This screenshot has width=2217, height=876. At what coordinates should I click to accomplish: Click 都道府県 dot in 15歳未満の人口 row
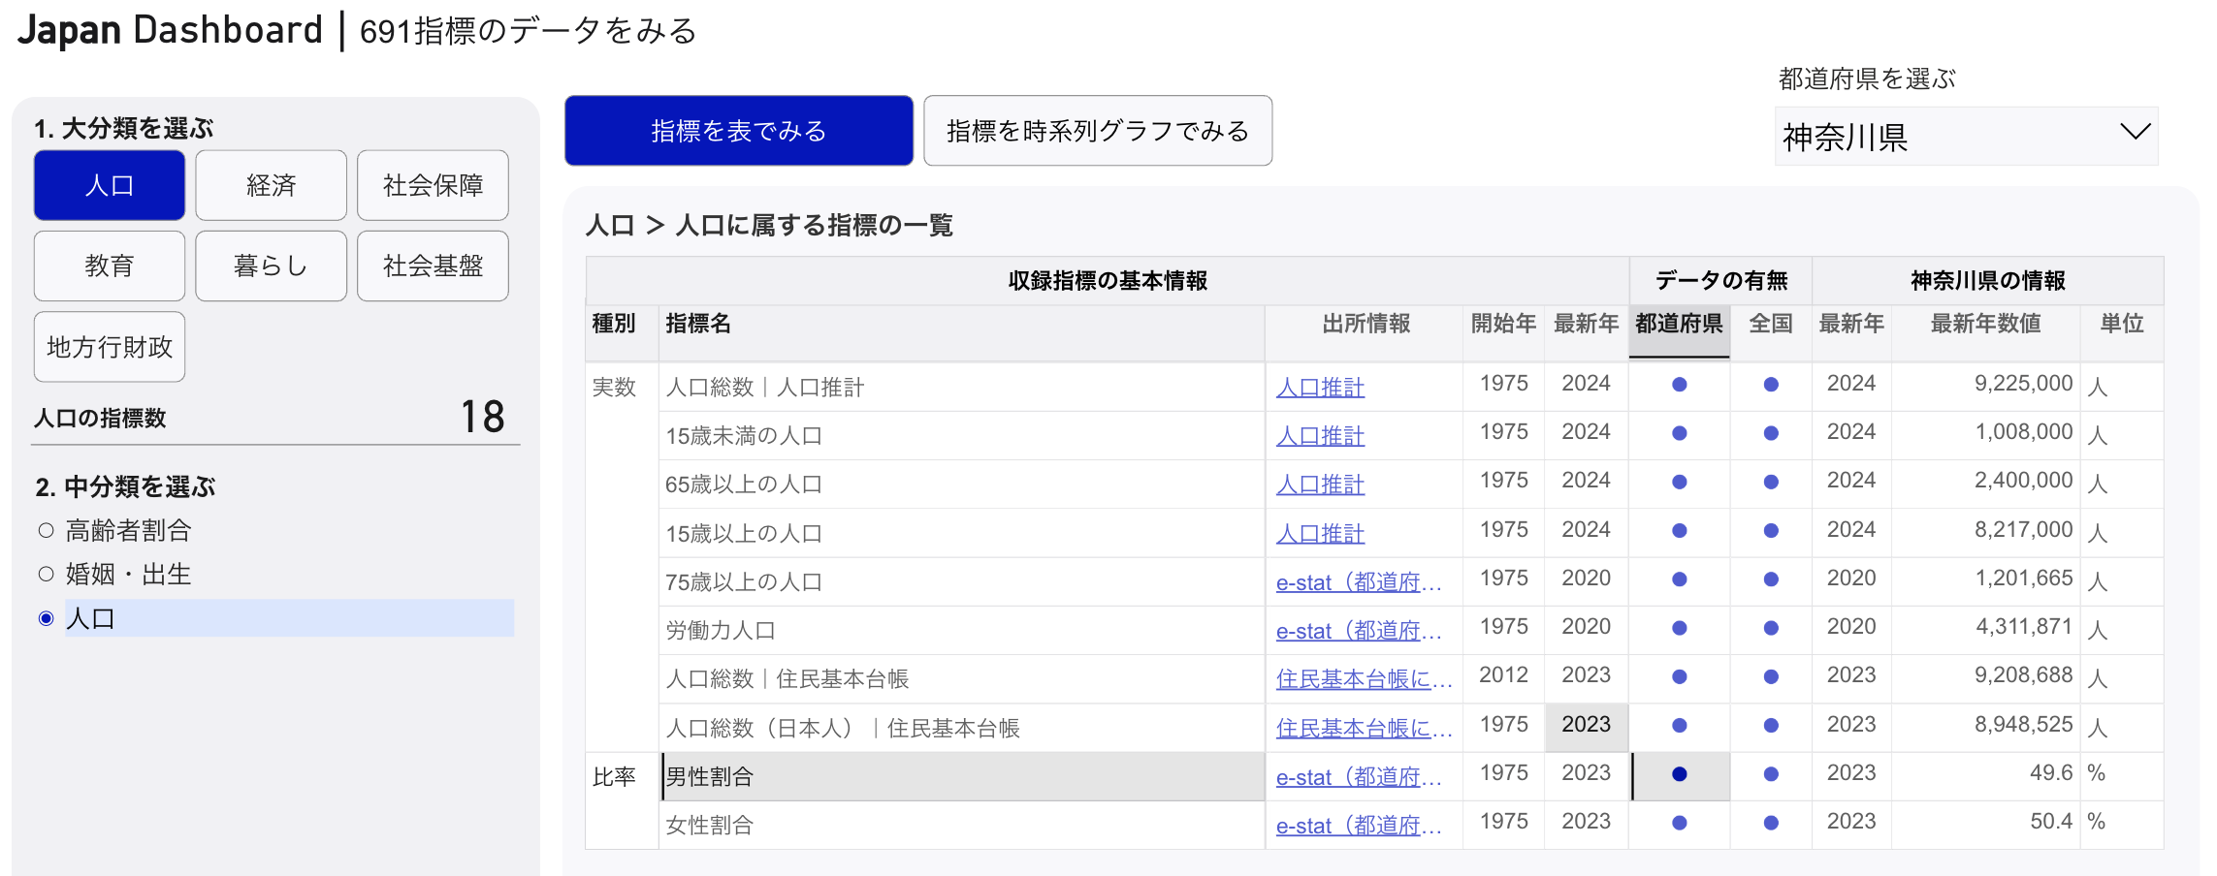[1680, 433]
